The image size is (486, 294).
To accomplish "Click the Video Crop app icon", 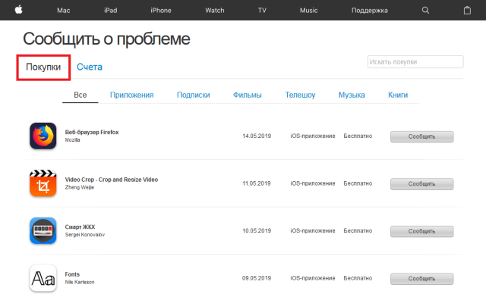I will coord(43,183).
